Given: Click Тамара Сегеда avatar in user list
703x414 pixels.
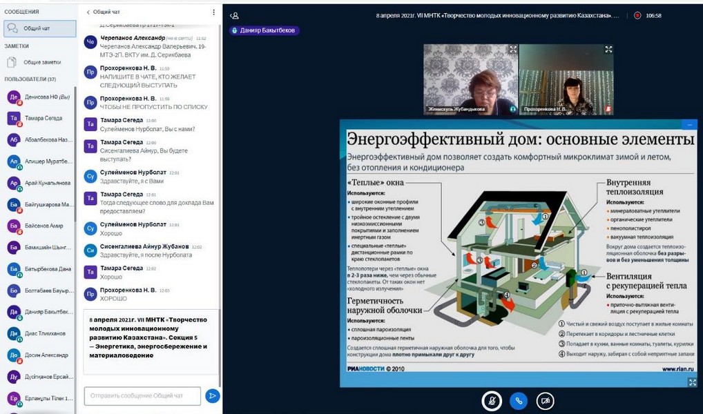Looking at the screenshot, I should click(14, 118).
